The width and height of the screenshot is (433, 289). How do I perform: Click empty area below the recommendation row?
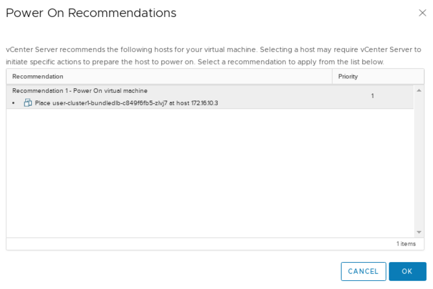(x=206, y=170)
